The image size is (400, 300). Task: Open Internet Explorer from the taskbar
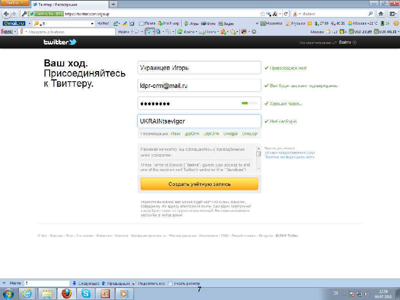coord(27,294)
